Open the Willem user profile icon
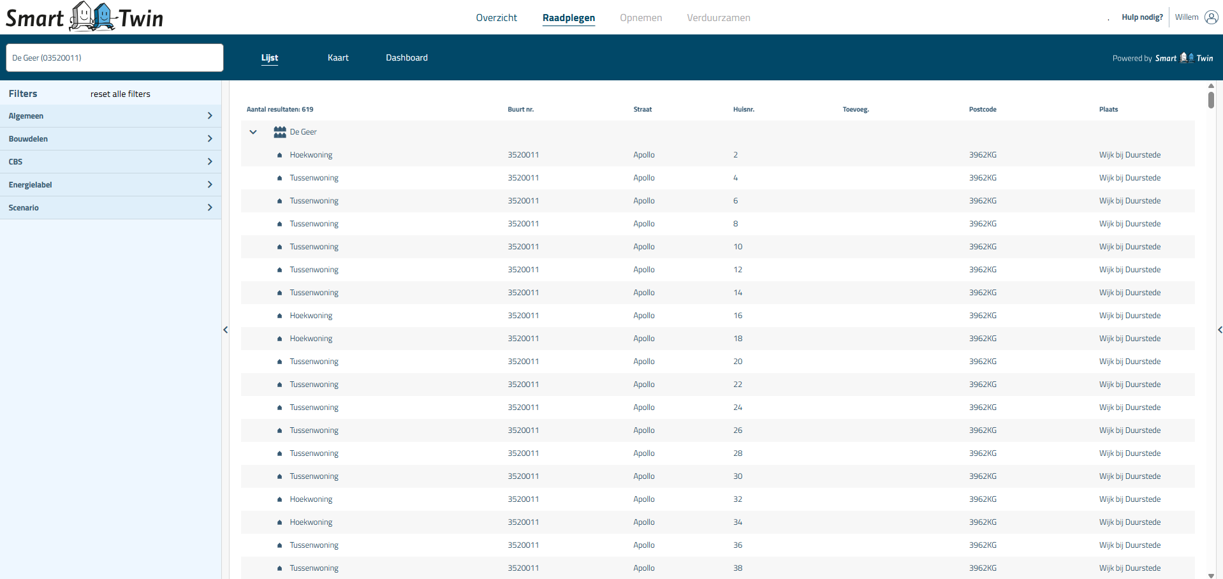Screen dimensions: 1223x579 pos(1211,17)
